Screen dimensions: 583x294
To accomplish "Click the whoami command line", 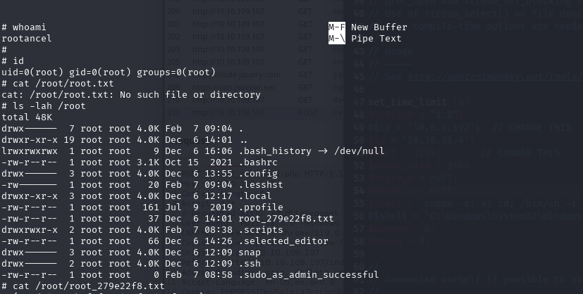I will (x=24, y=27).
